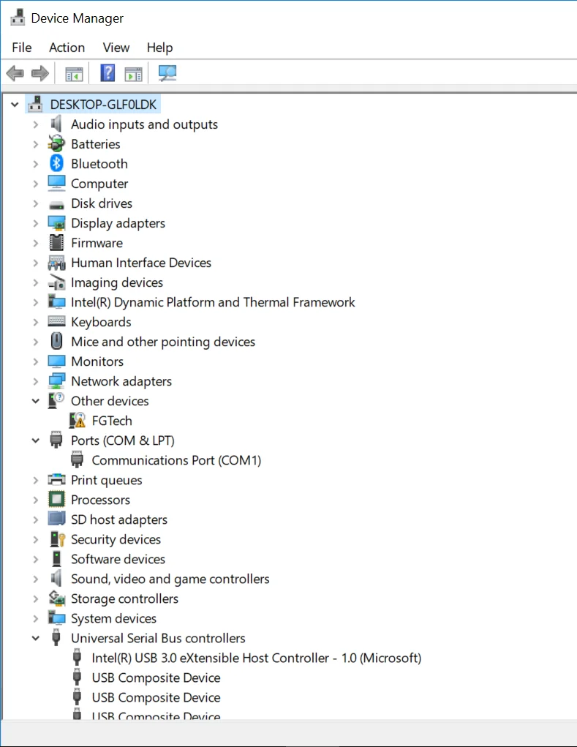Click Scan for hardware changes icon
Image resolution: width=577 pixels, height=747 pixels.
167,73
